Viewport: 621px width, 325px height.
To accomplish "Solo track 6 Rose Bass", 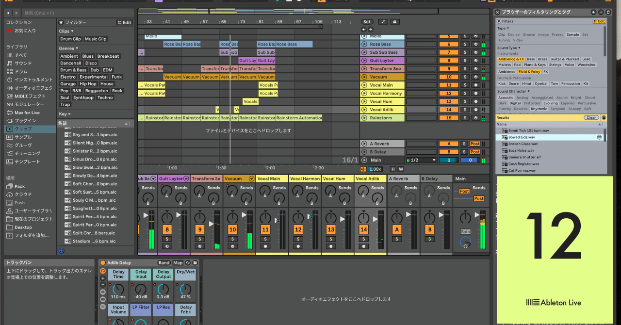I will [464, 44].
